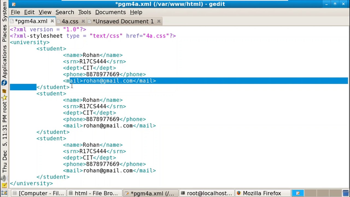This screenshot has width=350, height=197.
Task: Click the gedit icon in title bar
Action: tap(14, 4)
